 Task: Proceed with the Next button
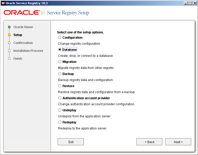(178, 142)
